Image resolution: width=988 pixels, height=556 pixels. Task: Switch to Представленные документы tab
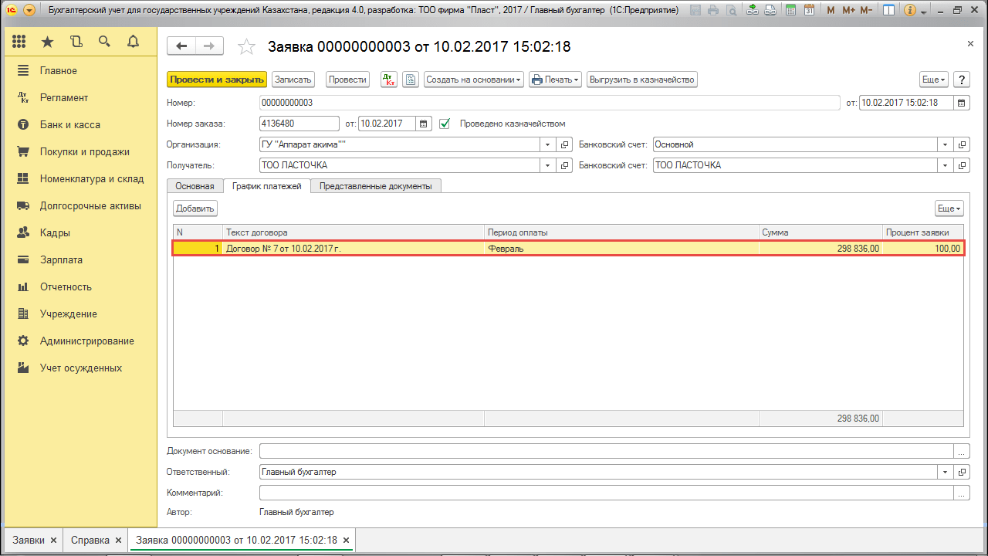click(x=376, y=186)
